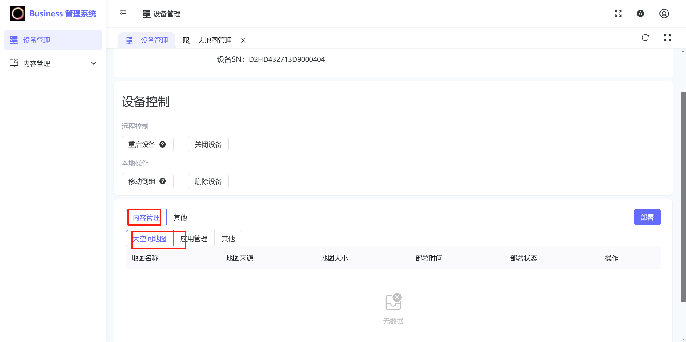This screenshot has width=686, height=342.
Task: Close the 大地图管理 tab
Action: 243,40
